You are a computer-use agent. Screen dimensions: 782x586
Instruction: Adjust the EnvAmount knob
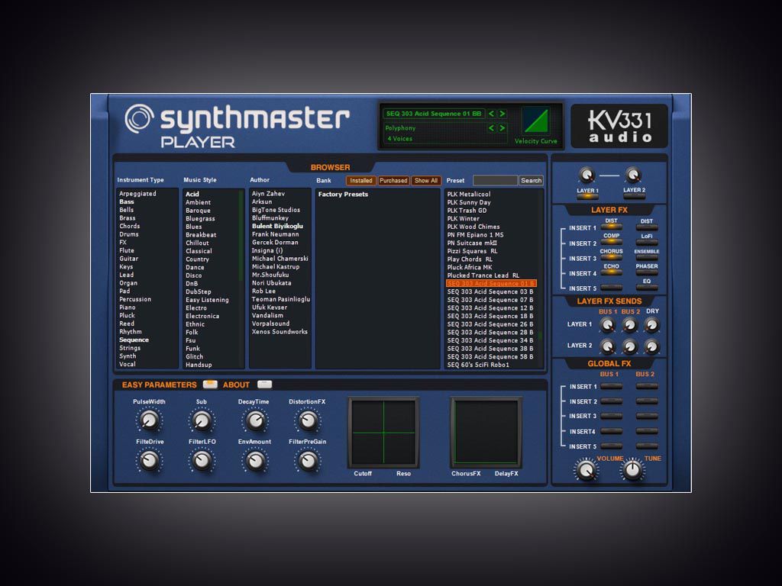tap(255, 461)
